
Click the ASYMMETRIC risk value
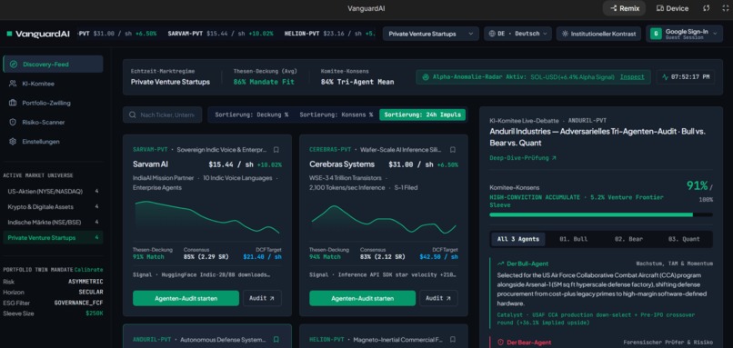tap(85, 282)
